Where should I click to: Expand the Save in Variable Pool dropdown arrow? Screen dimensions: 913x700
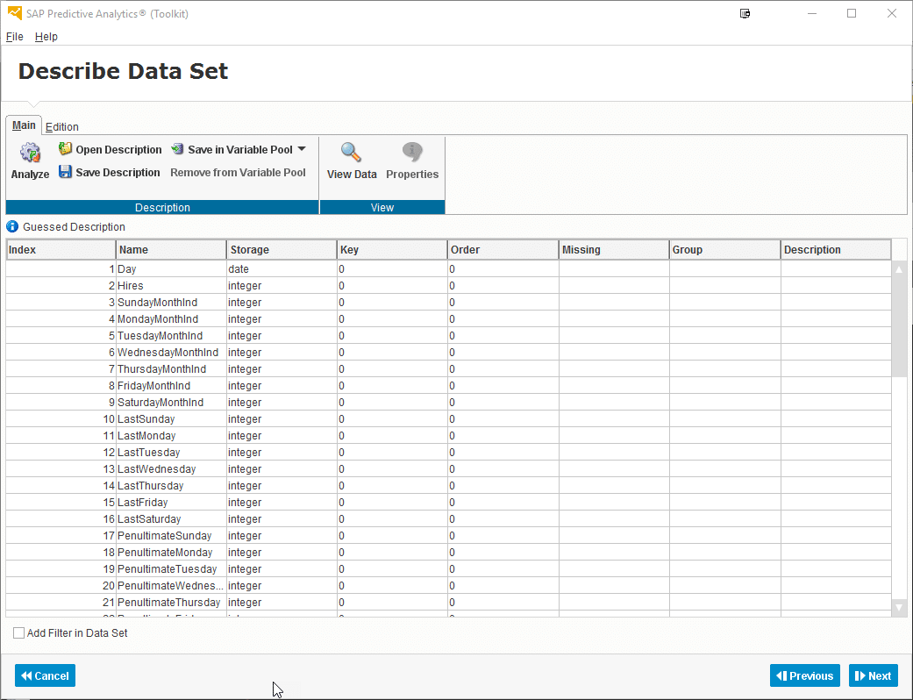(302, 149)
